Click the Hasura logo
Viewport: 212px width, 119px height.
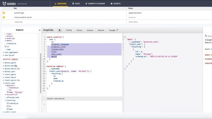(9, 4)
